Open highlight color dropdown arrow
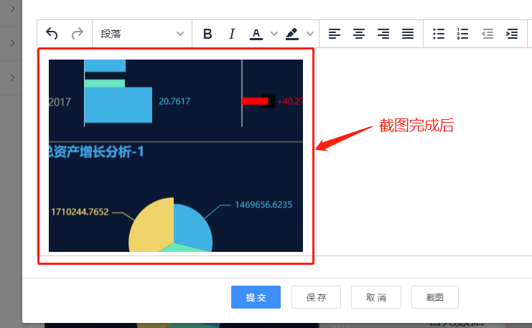Screen dimensions: 532x328 pos(309,34)
